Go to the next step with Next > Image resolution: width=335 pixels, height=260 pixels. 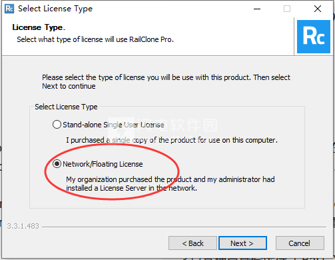coord(242,243)
